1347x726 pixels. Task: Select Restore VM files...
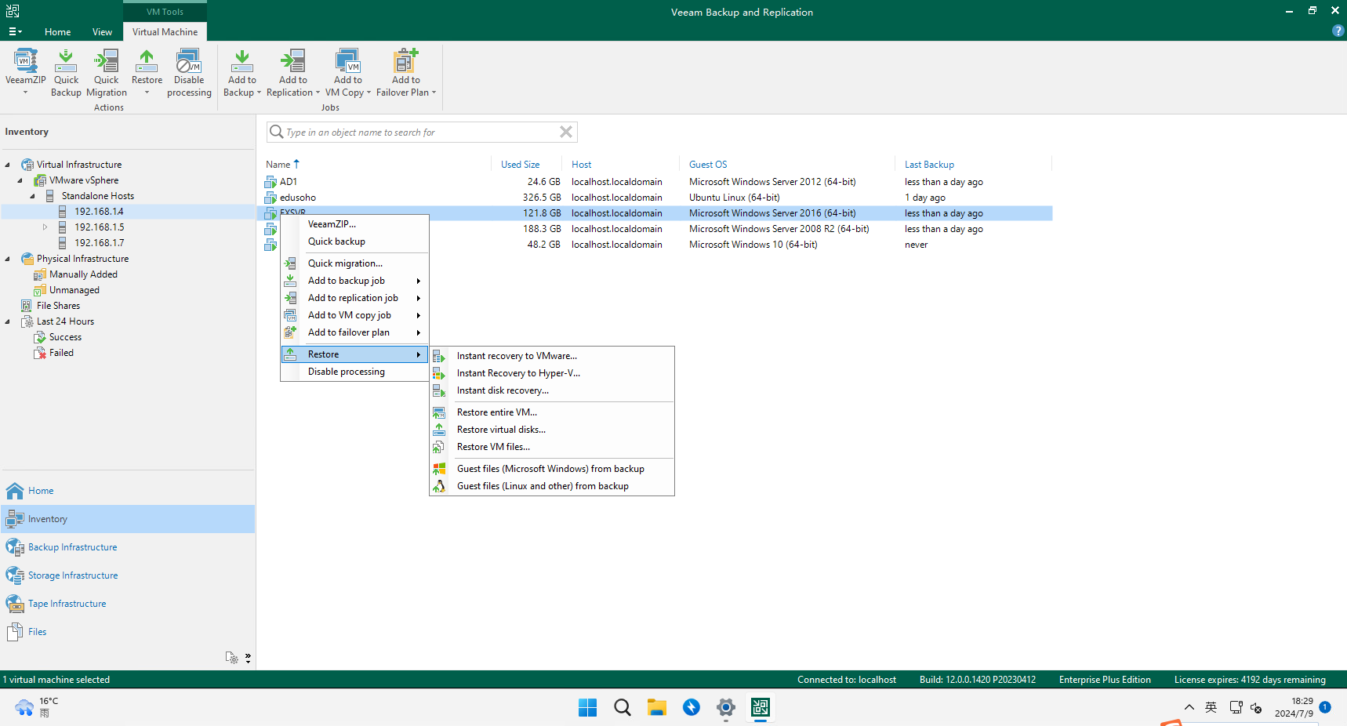(552, 447)
